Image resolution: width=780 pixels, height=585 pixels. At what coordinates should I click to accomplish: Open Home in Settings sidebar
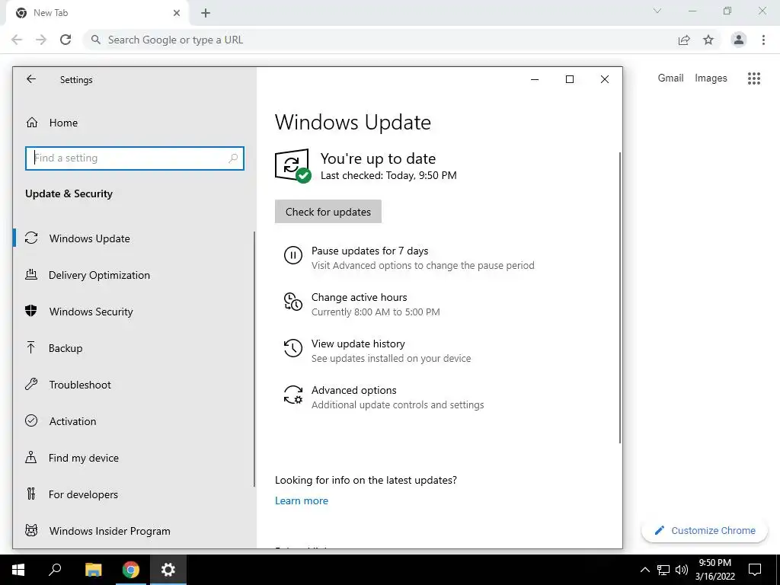click(63, 123)
